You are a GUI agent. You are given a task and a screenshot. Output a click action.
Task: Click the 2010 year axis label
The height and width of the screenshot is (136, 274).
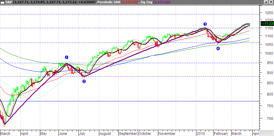[x=200, y=134]
